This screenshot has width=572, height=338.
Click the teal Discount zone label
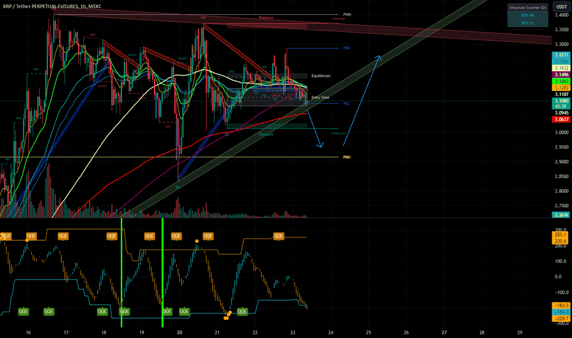click(266, 135)
